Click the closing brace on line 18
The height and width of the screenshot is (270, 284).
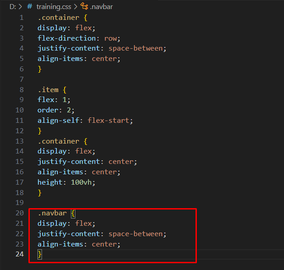pyautogui.click(x=40, y=193)
